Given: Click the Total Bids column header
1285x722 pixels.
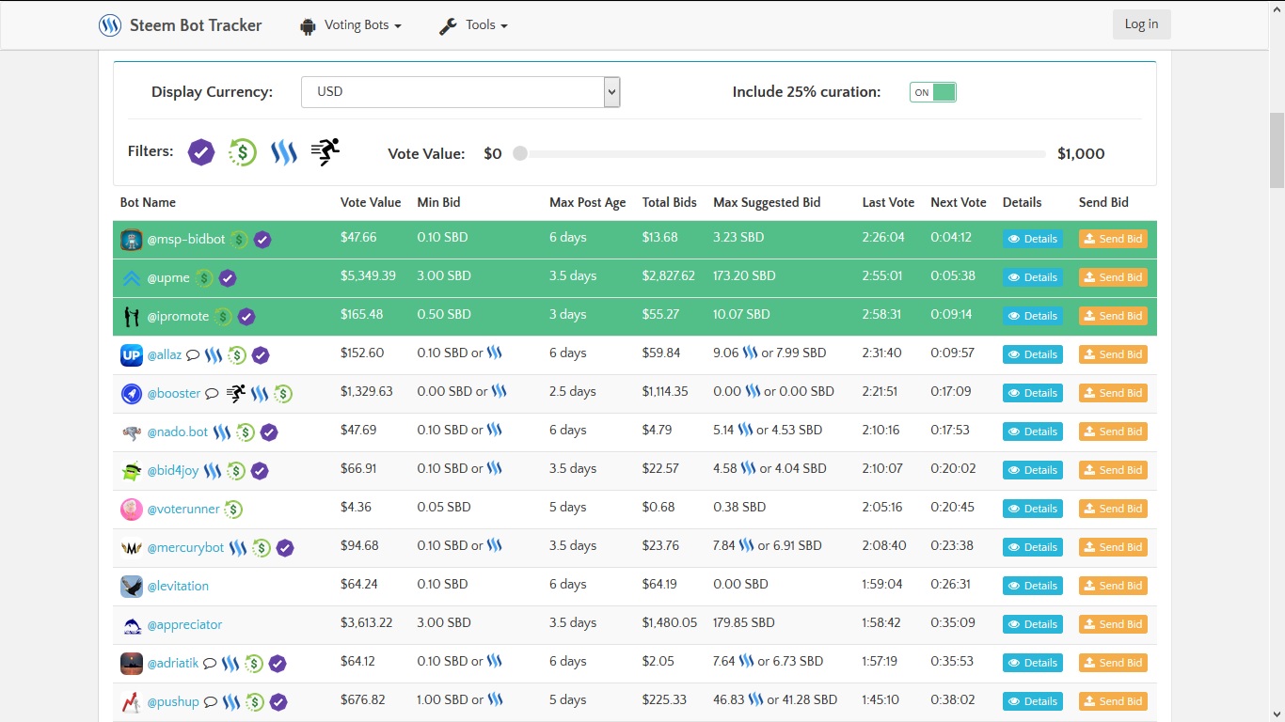Looking at the screenshot, I should click(x=670, y=202).
